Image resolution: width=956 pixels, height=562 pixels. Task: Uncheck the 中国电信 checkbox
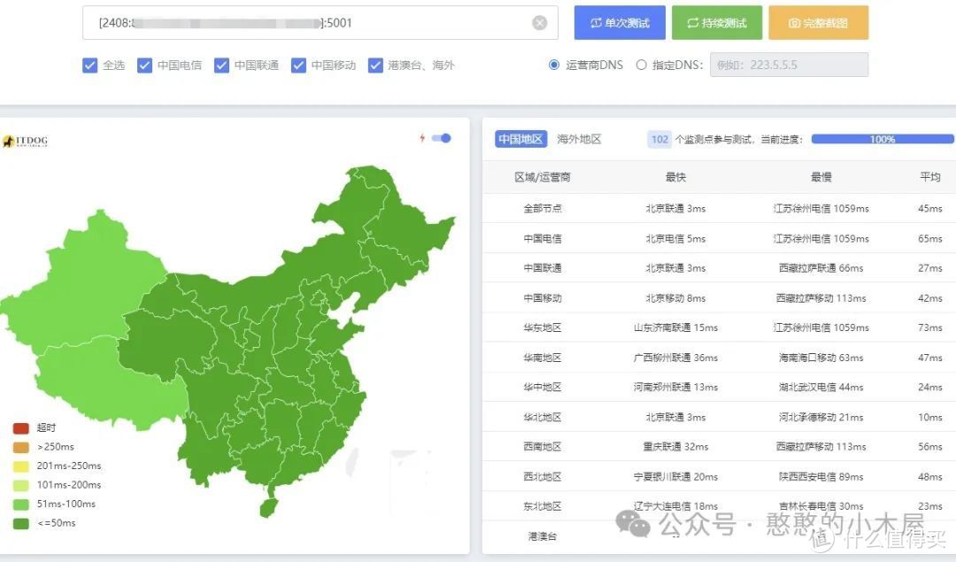(x=144, y=65)
